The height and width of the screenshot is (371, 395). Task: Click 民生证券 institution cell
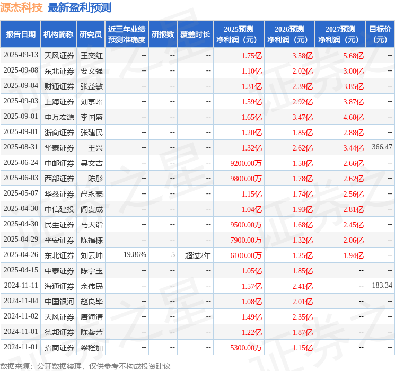[59, 225]
